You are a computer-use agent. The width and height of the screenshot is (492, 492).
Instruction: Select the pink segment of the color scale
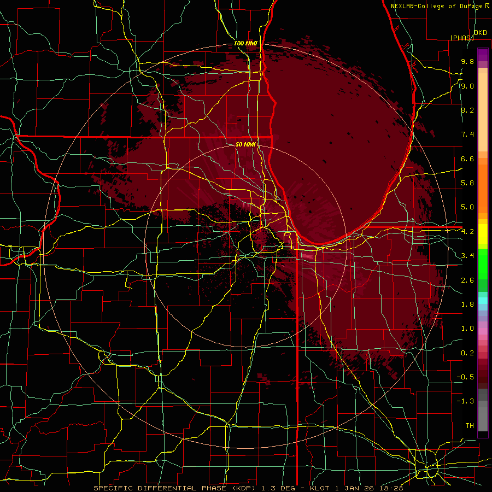pyautogui.click(x=483, y=331)
